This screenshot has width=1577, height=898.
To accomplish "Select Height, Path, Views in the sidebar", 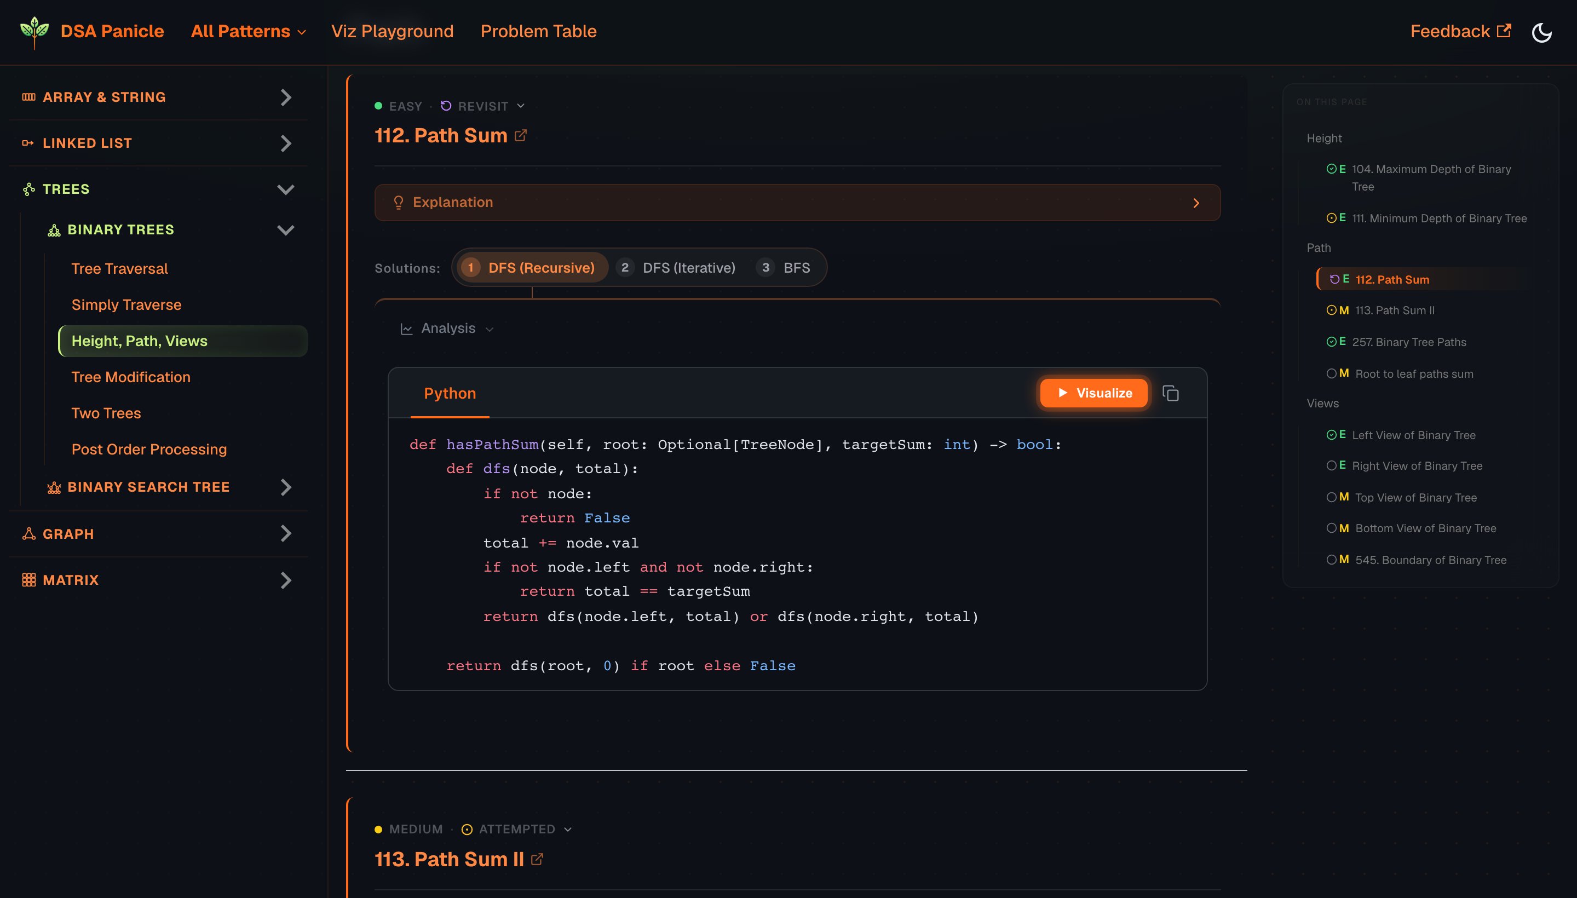I will click(182, 341).
